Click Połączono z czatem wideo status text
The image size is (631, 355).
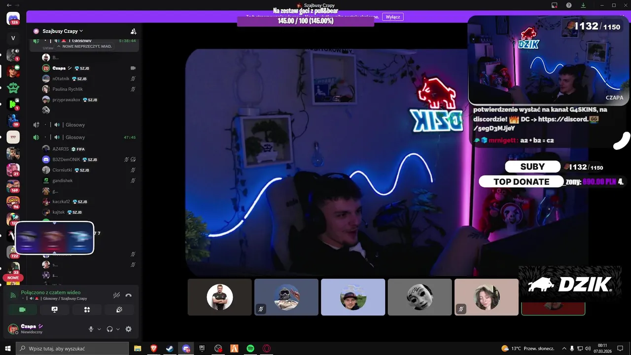pyautogui.click(x=51, y=292)
